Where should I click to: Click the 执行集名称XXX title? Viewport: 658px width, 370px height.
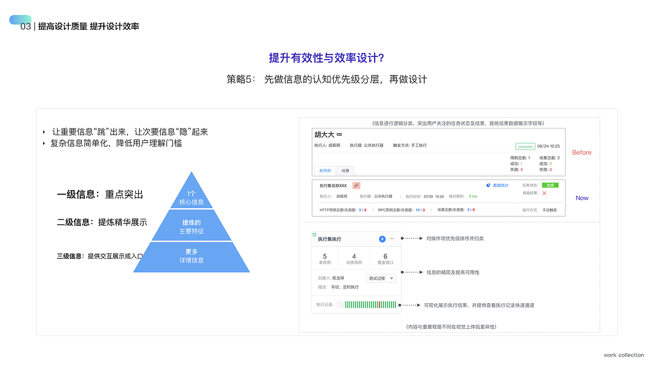coord(333,186)
